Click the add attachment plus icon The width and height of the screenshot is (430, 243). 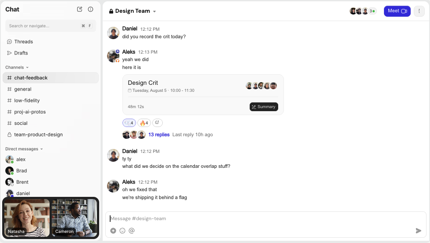(x=113, y=231)
